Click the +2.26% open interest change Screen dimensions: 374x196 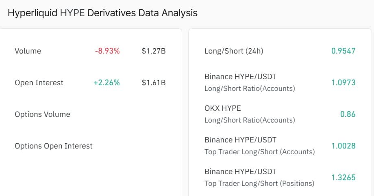click(107, 83)
